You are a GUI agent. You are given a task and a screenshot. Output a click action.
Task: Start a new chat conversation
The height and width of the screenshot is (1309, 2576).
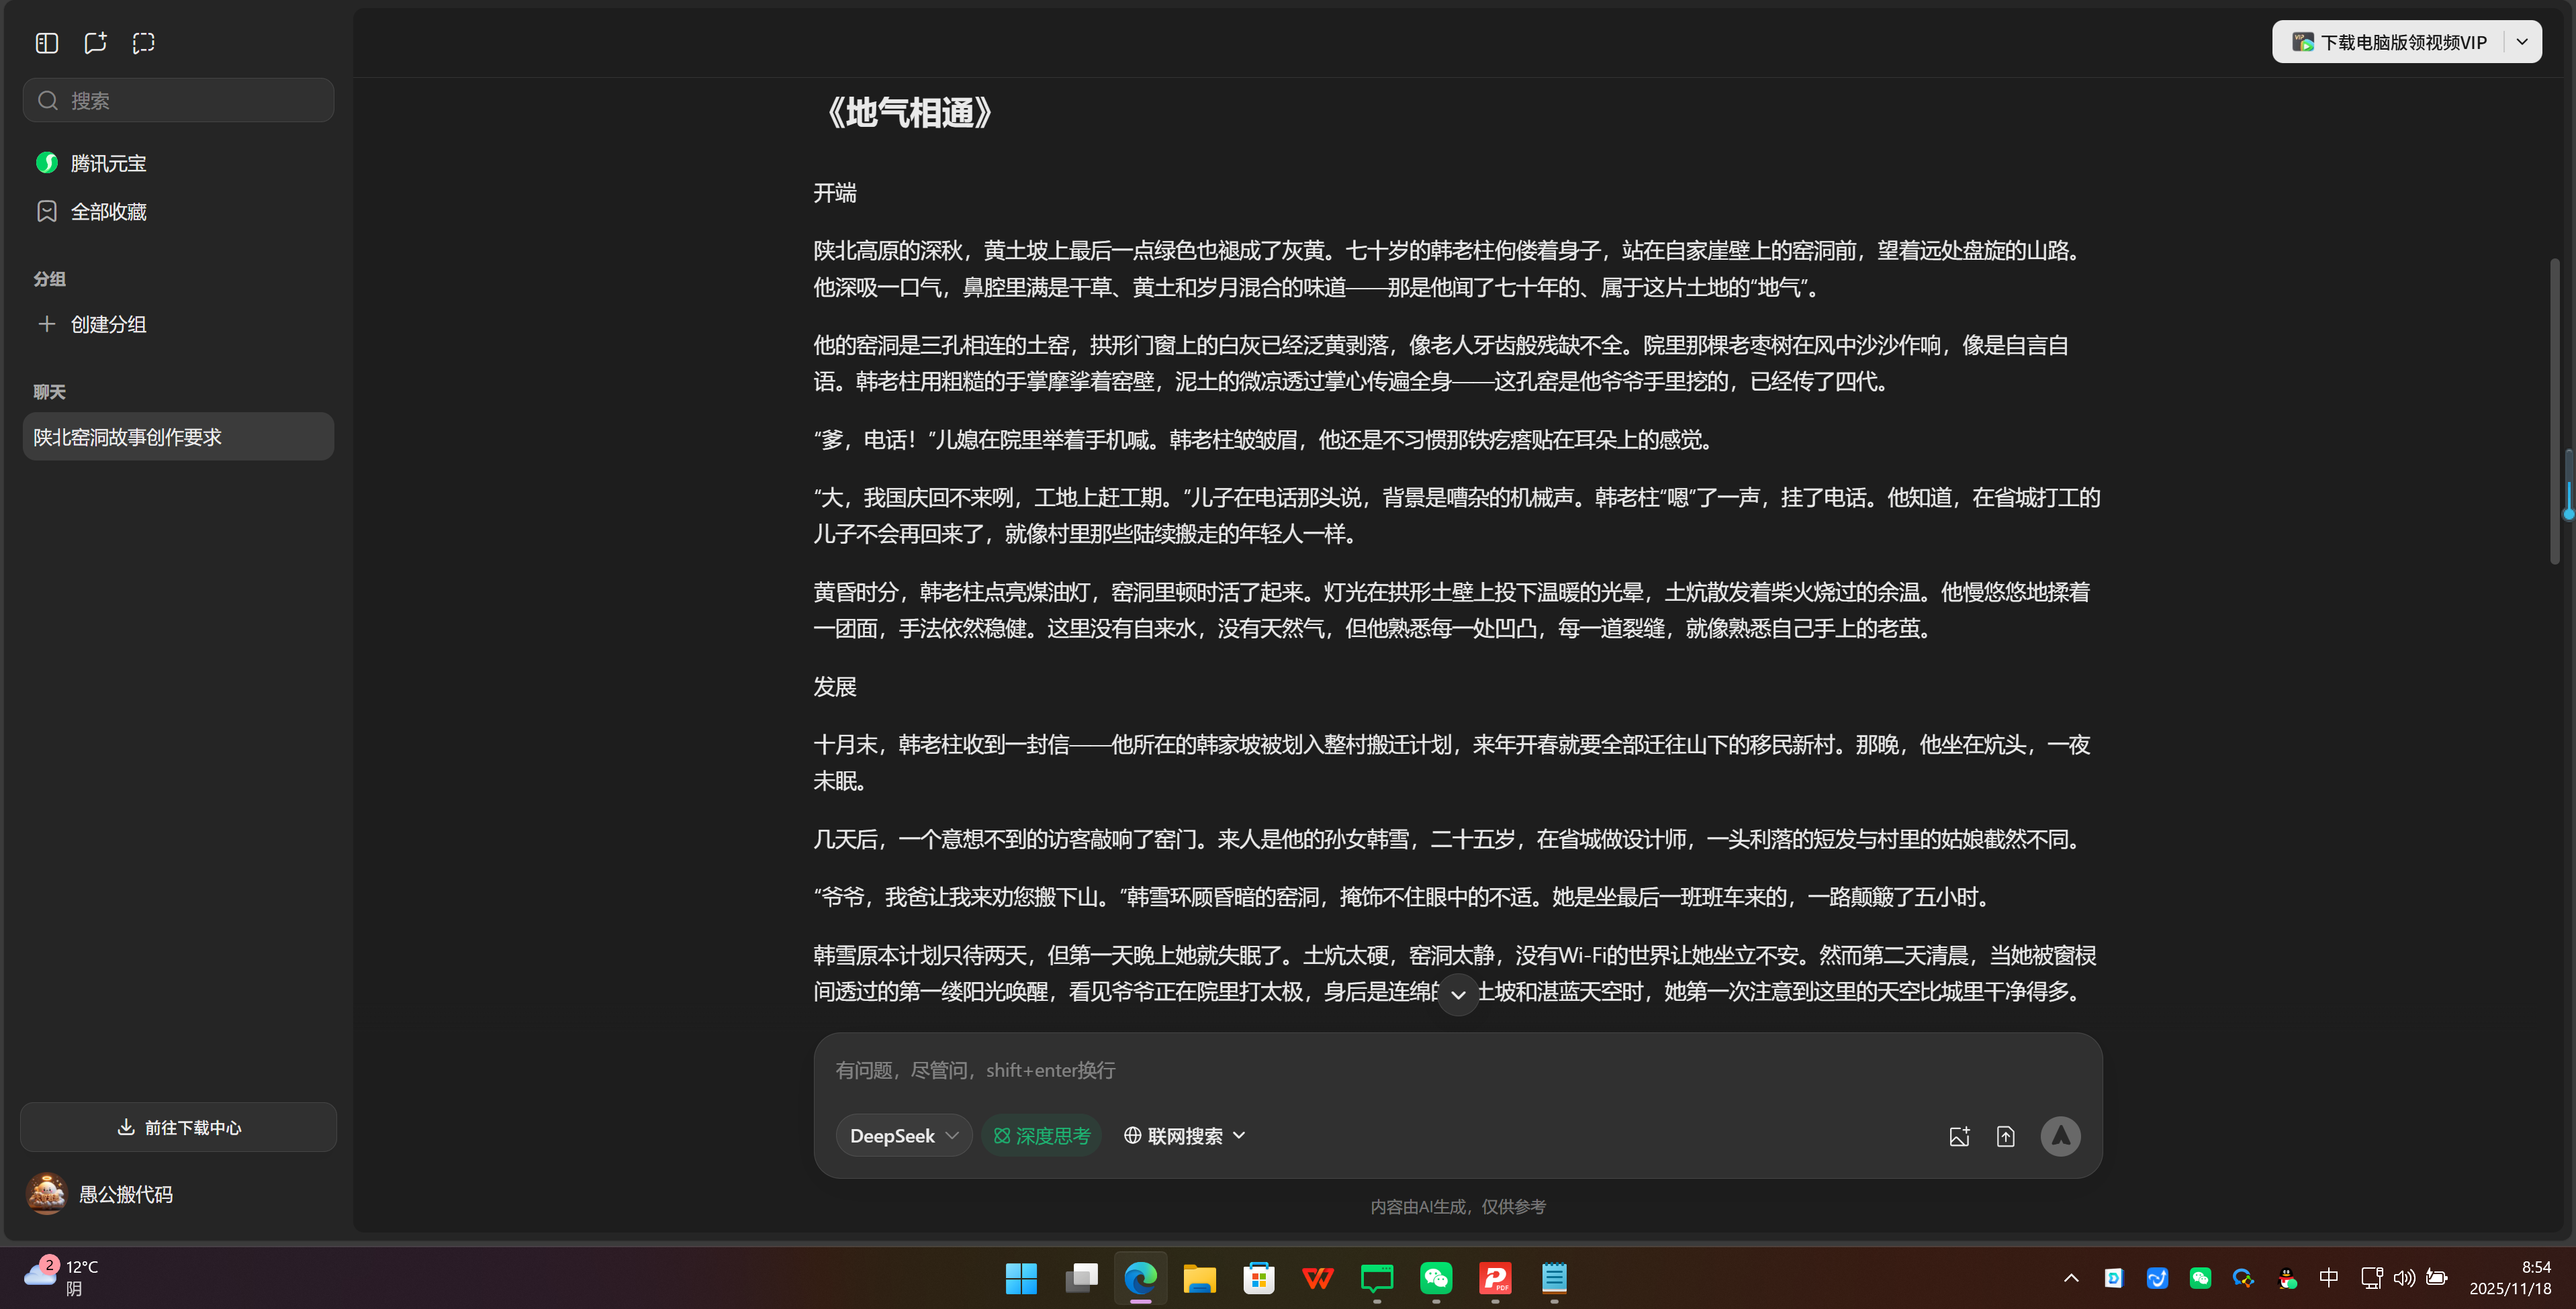point(95,42)
